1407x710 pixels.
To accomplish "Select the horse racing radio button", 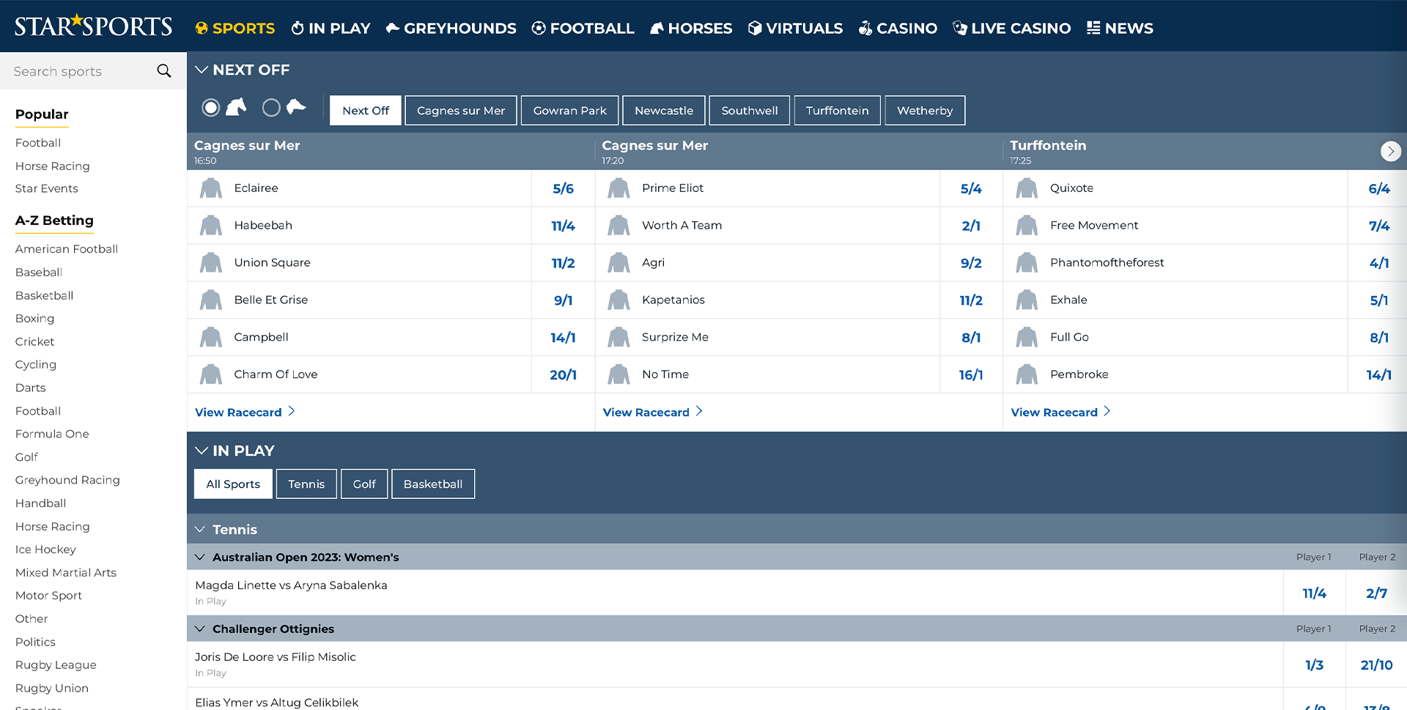I will click(x=211, y=108).
